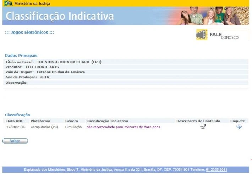Open the content descriptors checklist icon

203,127
